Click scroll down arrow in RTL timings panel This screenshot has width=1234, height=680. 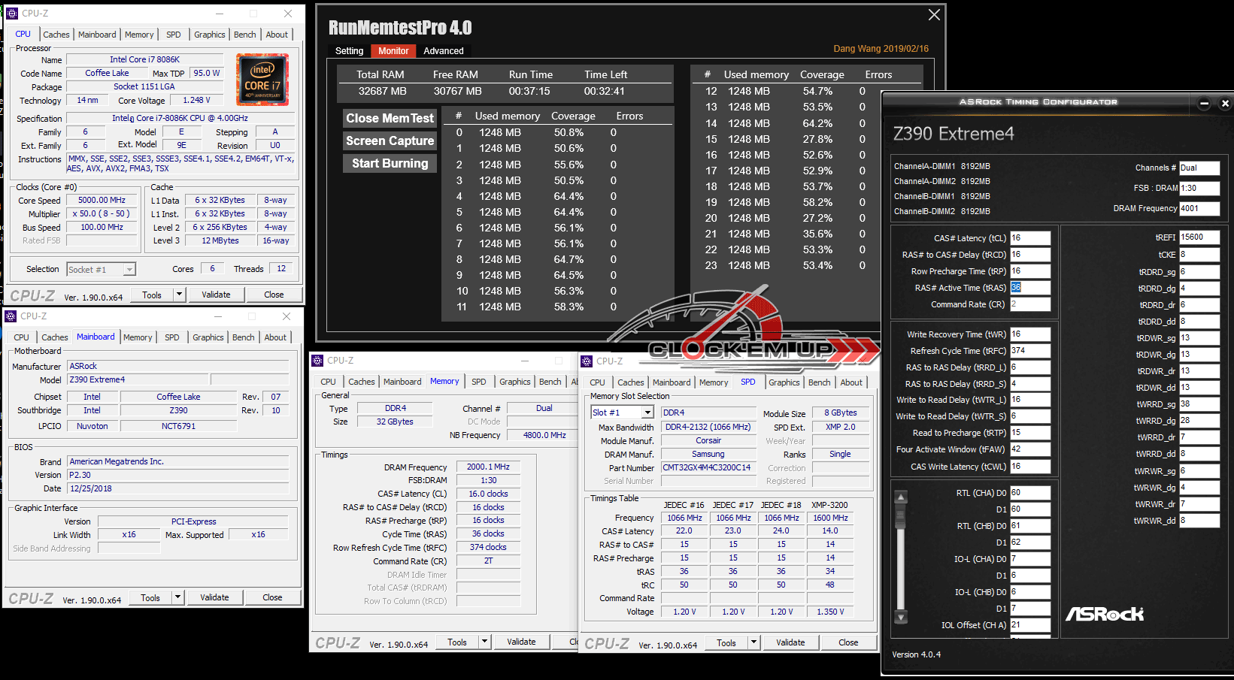point(901,615)
